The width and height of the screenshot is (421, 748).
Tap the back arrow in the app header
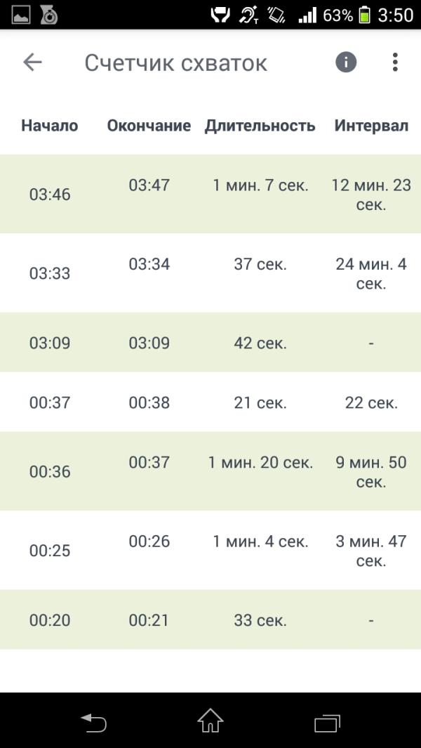(32, 62)
